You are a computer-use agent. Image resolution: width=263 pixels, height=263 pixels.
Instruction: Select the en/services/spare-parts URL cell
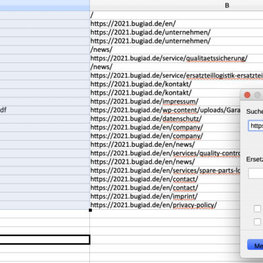click(165, 170)
